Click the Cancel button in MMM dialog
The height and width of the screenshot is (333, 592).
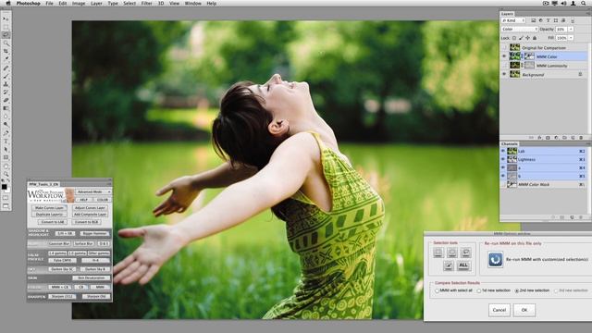[x=499, y=310]
